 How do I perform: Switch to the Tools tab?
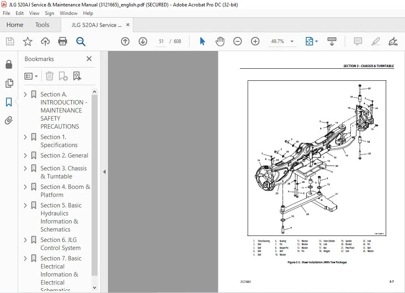pyautogui.click(x=42, y=25)
